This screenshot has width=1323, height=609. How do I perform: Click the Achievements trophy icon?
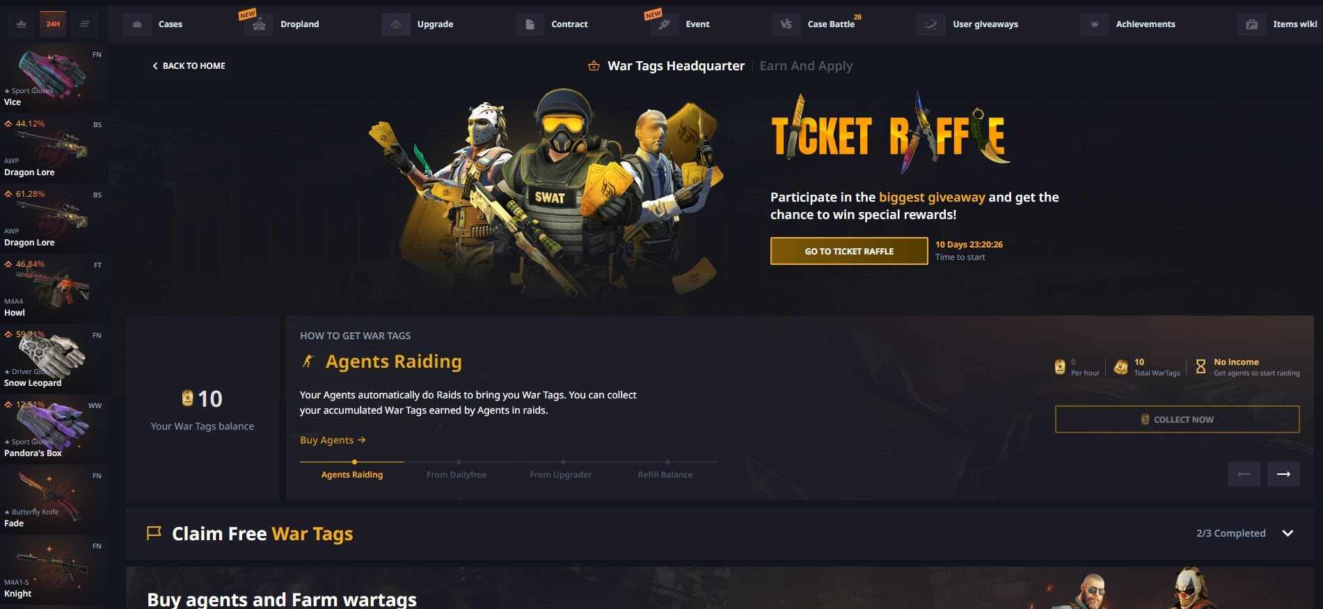point(1094,24)
